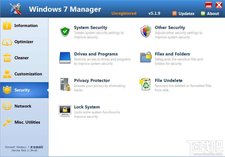Click the Misc. Utilities wrench icon
This screenshot has width=225, height=157.
[7, 122]
